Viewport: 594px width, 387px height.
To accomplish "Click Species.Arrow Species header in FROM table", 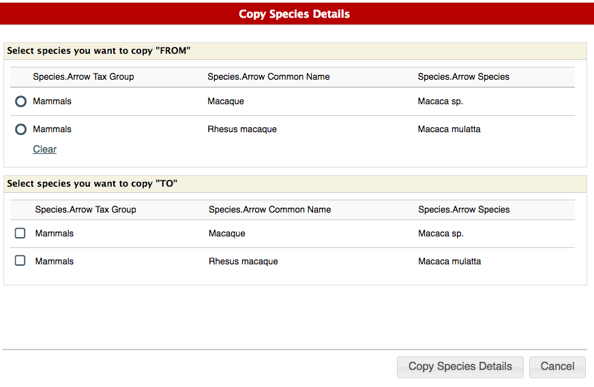I will point(463,77).
